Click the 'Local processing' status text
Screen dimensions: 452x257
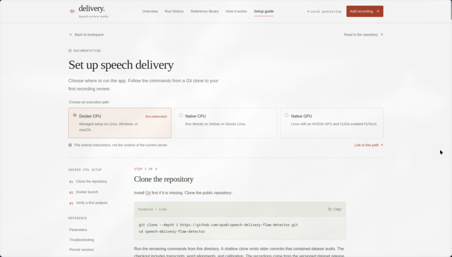pyautogui.click(x=325, y=12)
